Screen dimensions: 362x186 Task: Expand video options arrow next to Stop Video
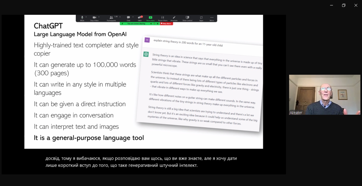click(99, 17)
